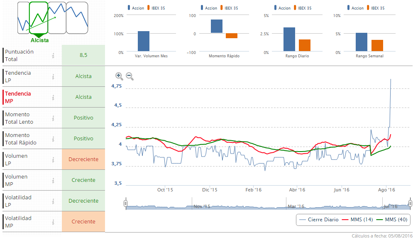
Task: Click the Alcista trend pattern thumbnail
Action: coord(39,18)
